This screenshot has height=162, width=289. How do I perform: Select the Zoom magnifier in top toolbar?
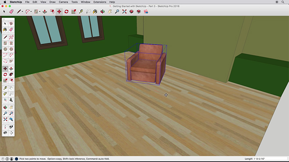(x=117, y=12)
